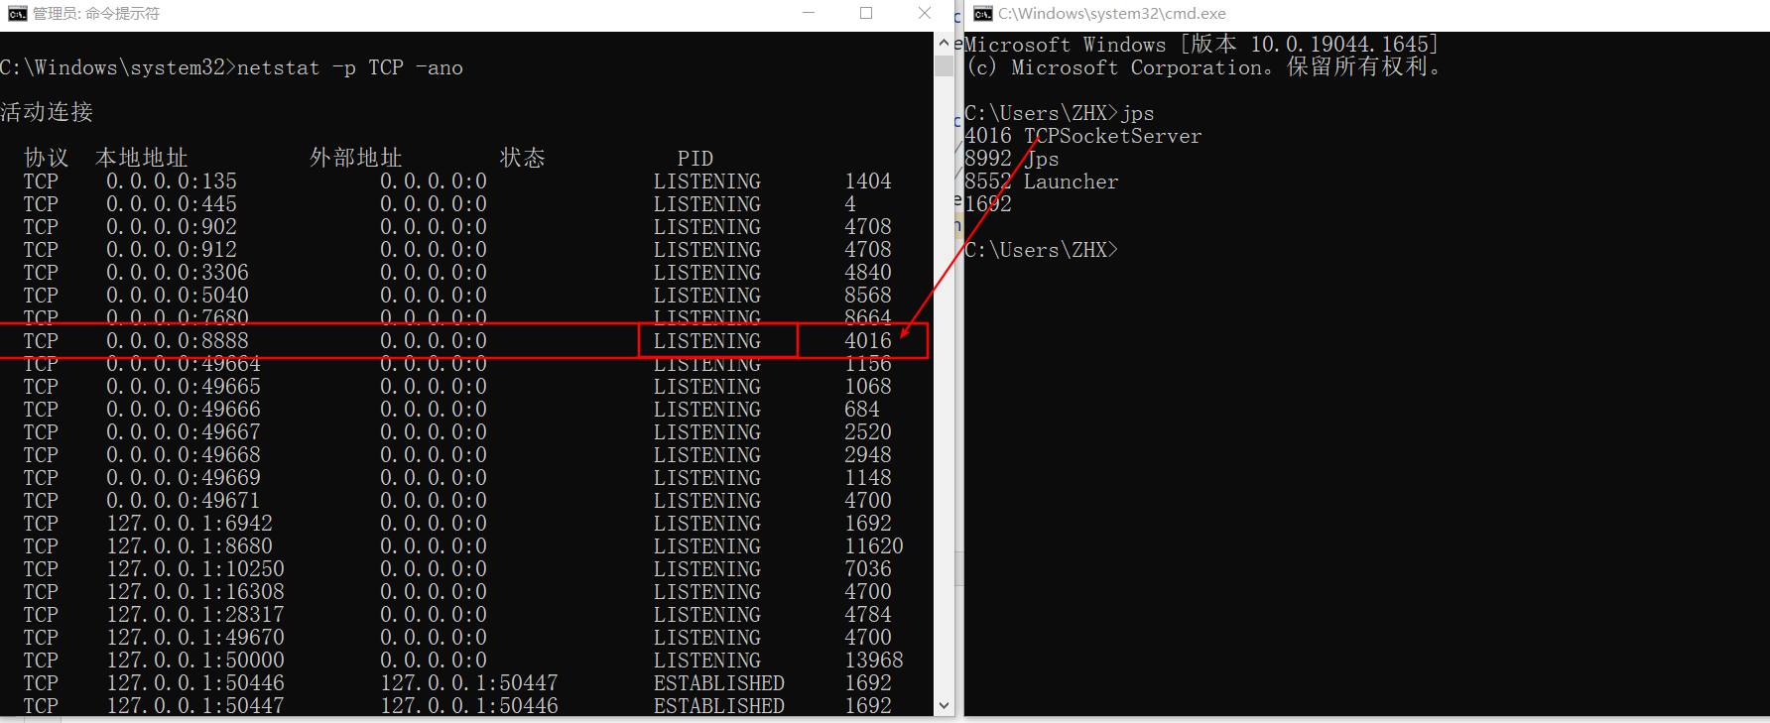This screenshot has width=1770, height=723.
Task: Click local address 0.0.0.0:3306
Action: click(x=178, y=273)
